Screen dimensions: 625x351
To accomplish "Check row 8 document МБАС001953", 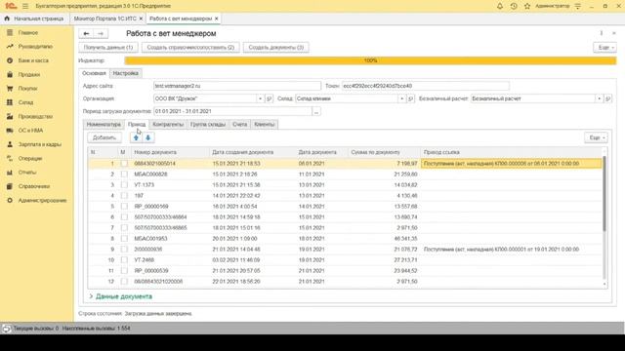I will click(124, 239).
